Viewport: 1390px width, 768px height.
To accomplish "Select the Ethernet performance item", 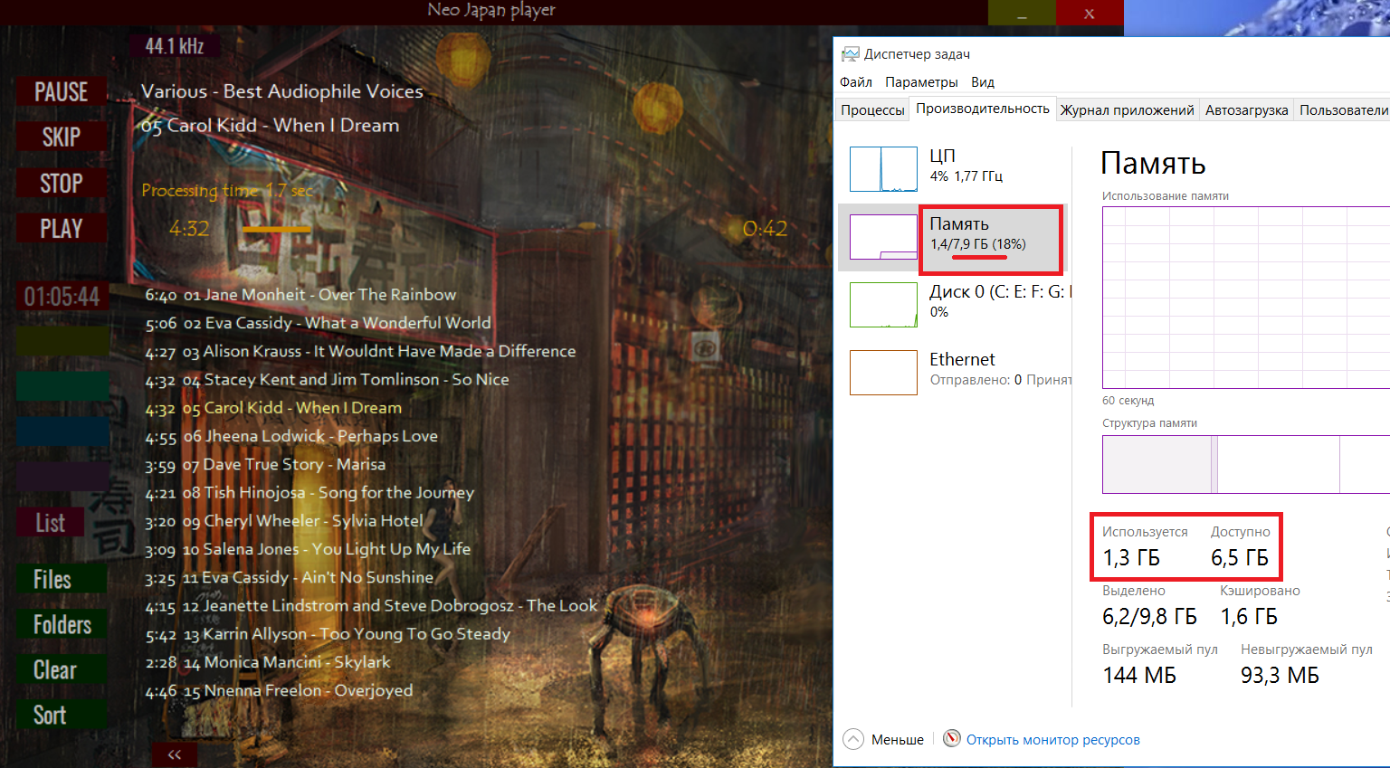I will 954,373.
